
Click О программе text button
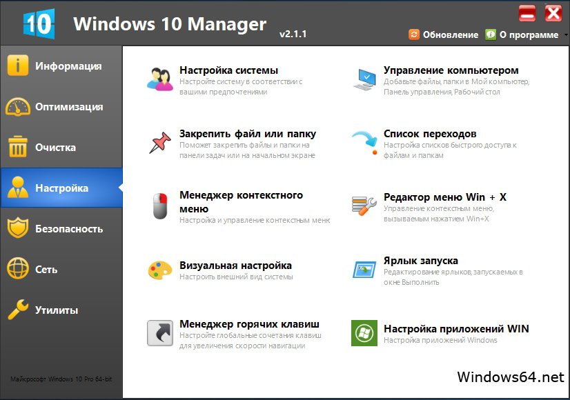tap(529, 35)
